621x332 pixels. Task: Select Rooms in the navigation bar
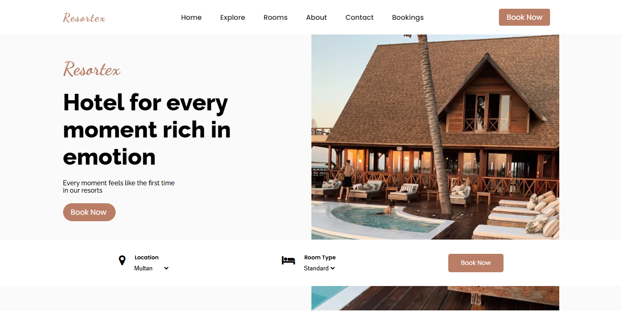(x=275, y=17)
